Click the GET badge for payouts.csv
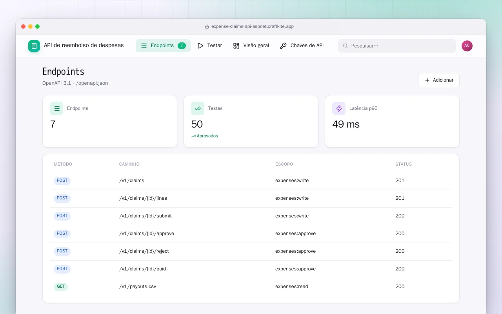This screenshot has width=502, height=314. (x=61, y=287)
